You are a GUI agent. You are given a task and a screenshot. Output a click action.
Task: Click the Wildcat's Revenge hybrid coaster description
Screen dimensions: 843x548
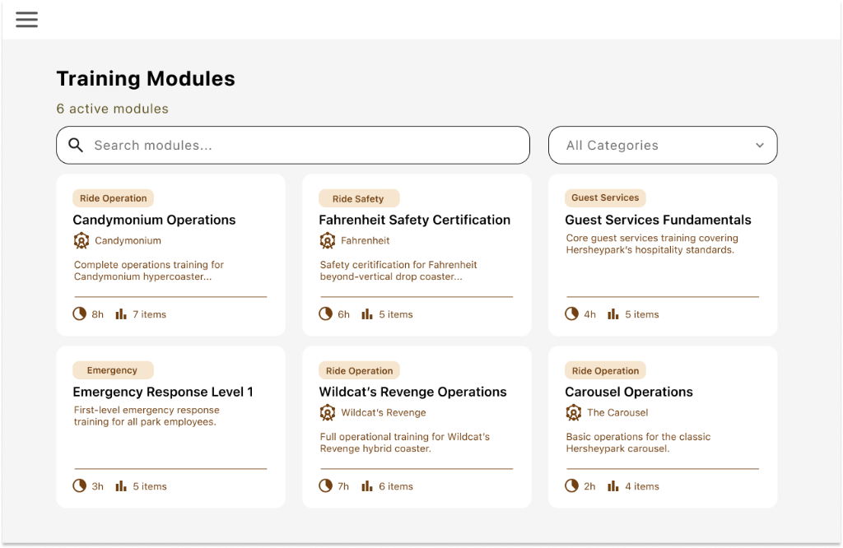[x=405, y=443]
